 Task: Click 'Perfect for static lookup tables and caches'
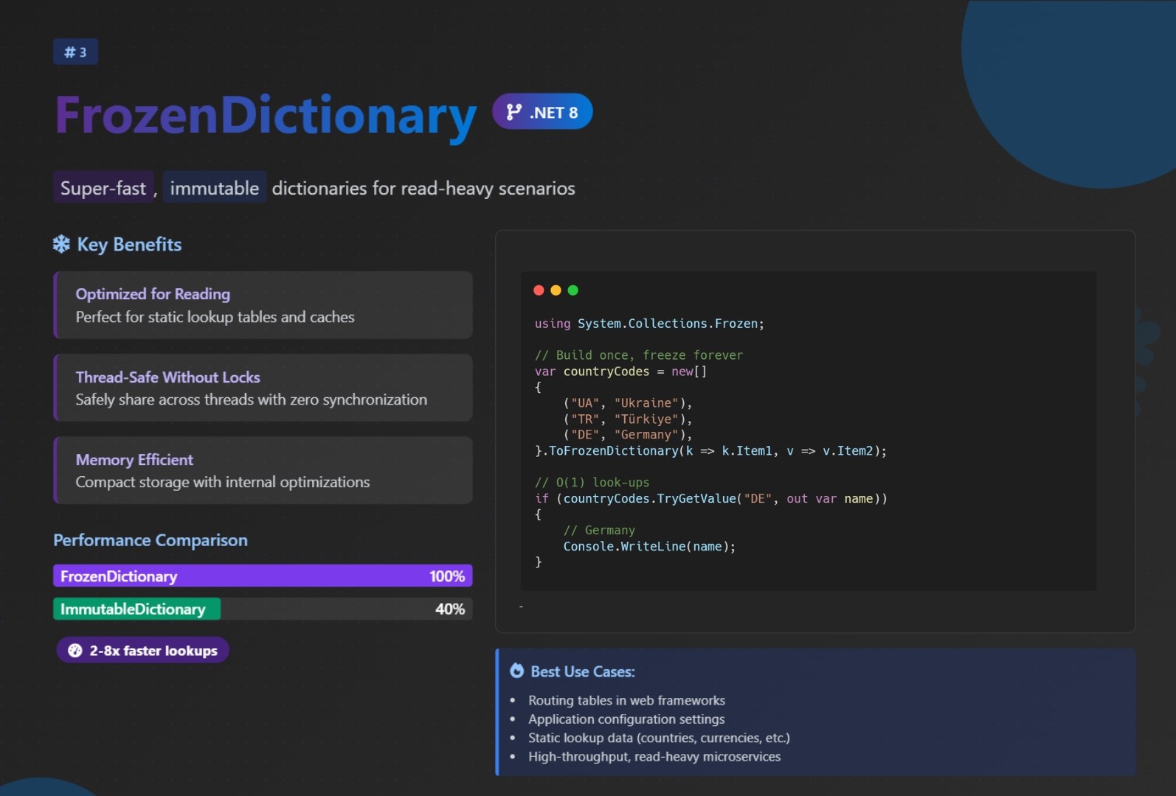click(215, 317)
